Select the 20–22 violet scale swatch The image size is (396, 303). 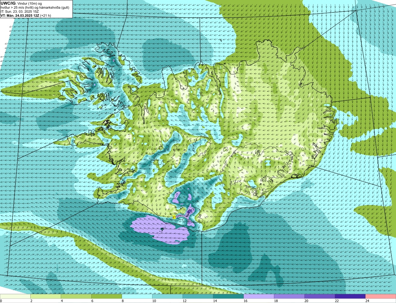coord(320,296)
